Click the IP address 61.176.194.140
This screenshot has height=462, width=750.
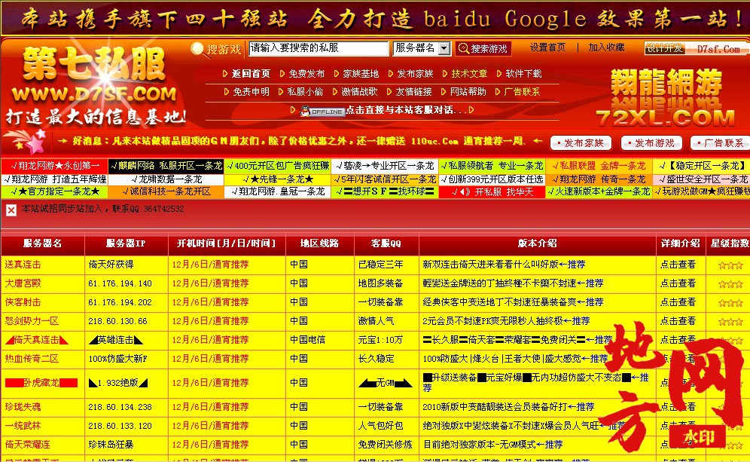[x=120, y=284]
